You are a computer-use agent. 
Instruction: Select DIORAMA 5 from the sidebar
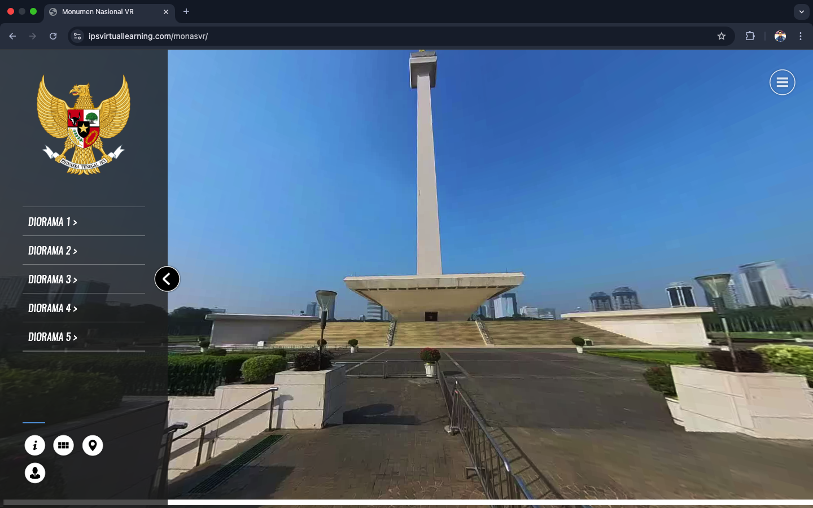[53, 337]
